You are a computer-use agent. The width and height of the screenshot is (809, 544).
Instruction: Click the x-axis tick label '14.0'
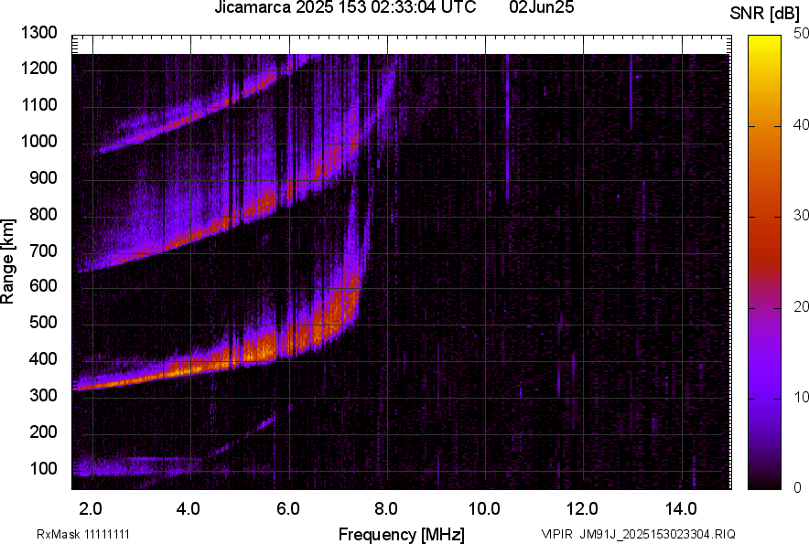coord(681,509)
